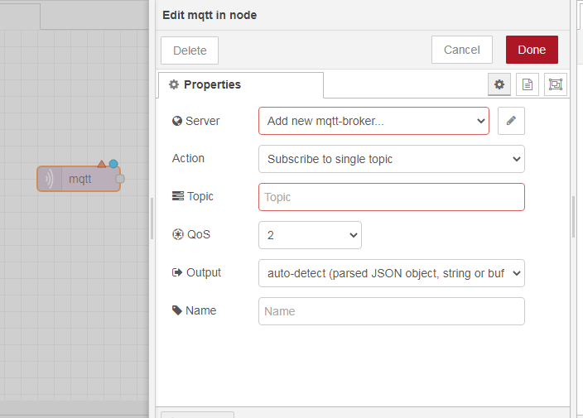
Task: Click into the Name text field
Action: (391, 311)
